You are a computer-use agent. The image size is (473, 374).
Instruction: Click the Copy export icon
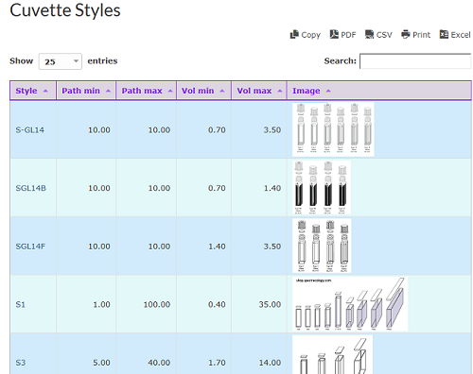[x=294, y=34]
